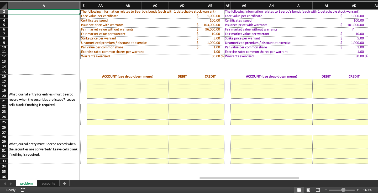
Task: Click orange 'Strike price per warrant' label
Action: [99, 38]
